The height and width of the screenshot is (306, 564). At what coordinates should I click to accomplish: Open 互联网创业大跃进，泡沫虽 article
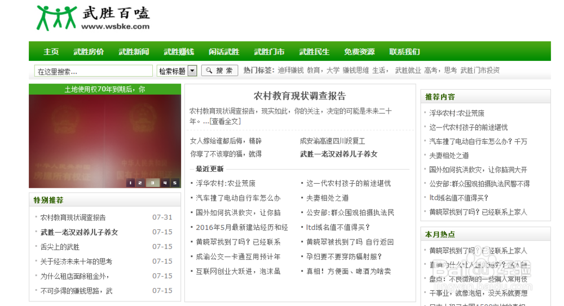pos(238,272)
